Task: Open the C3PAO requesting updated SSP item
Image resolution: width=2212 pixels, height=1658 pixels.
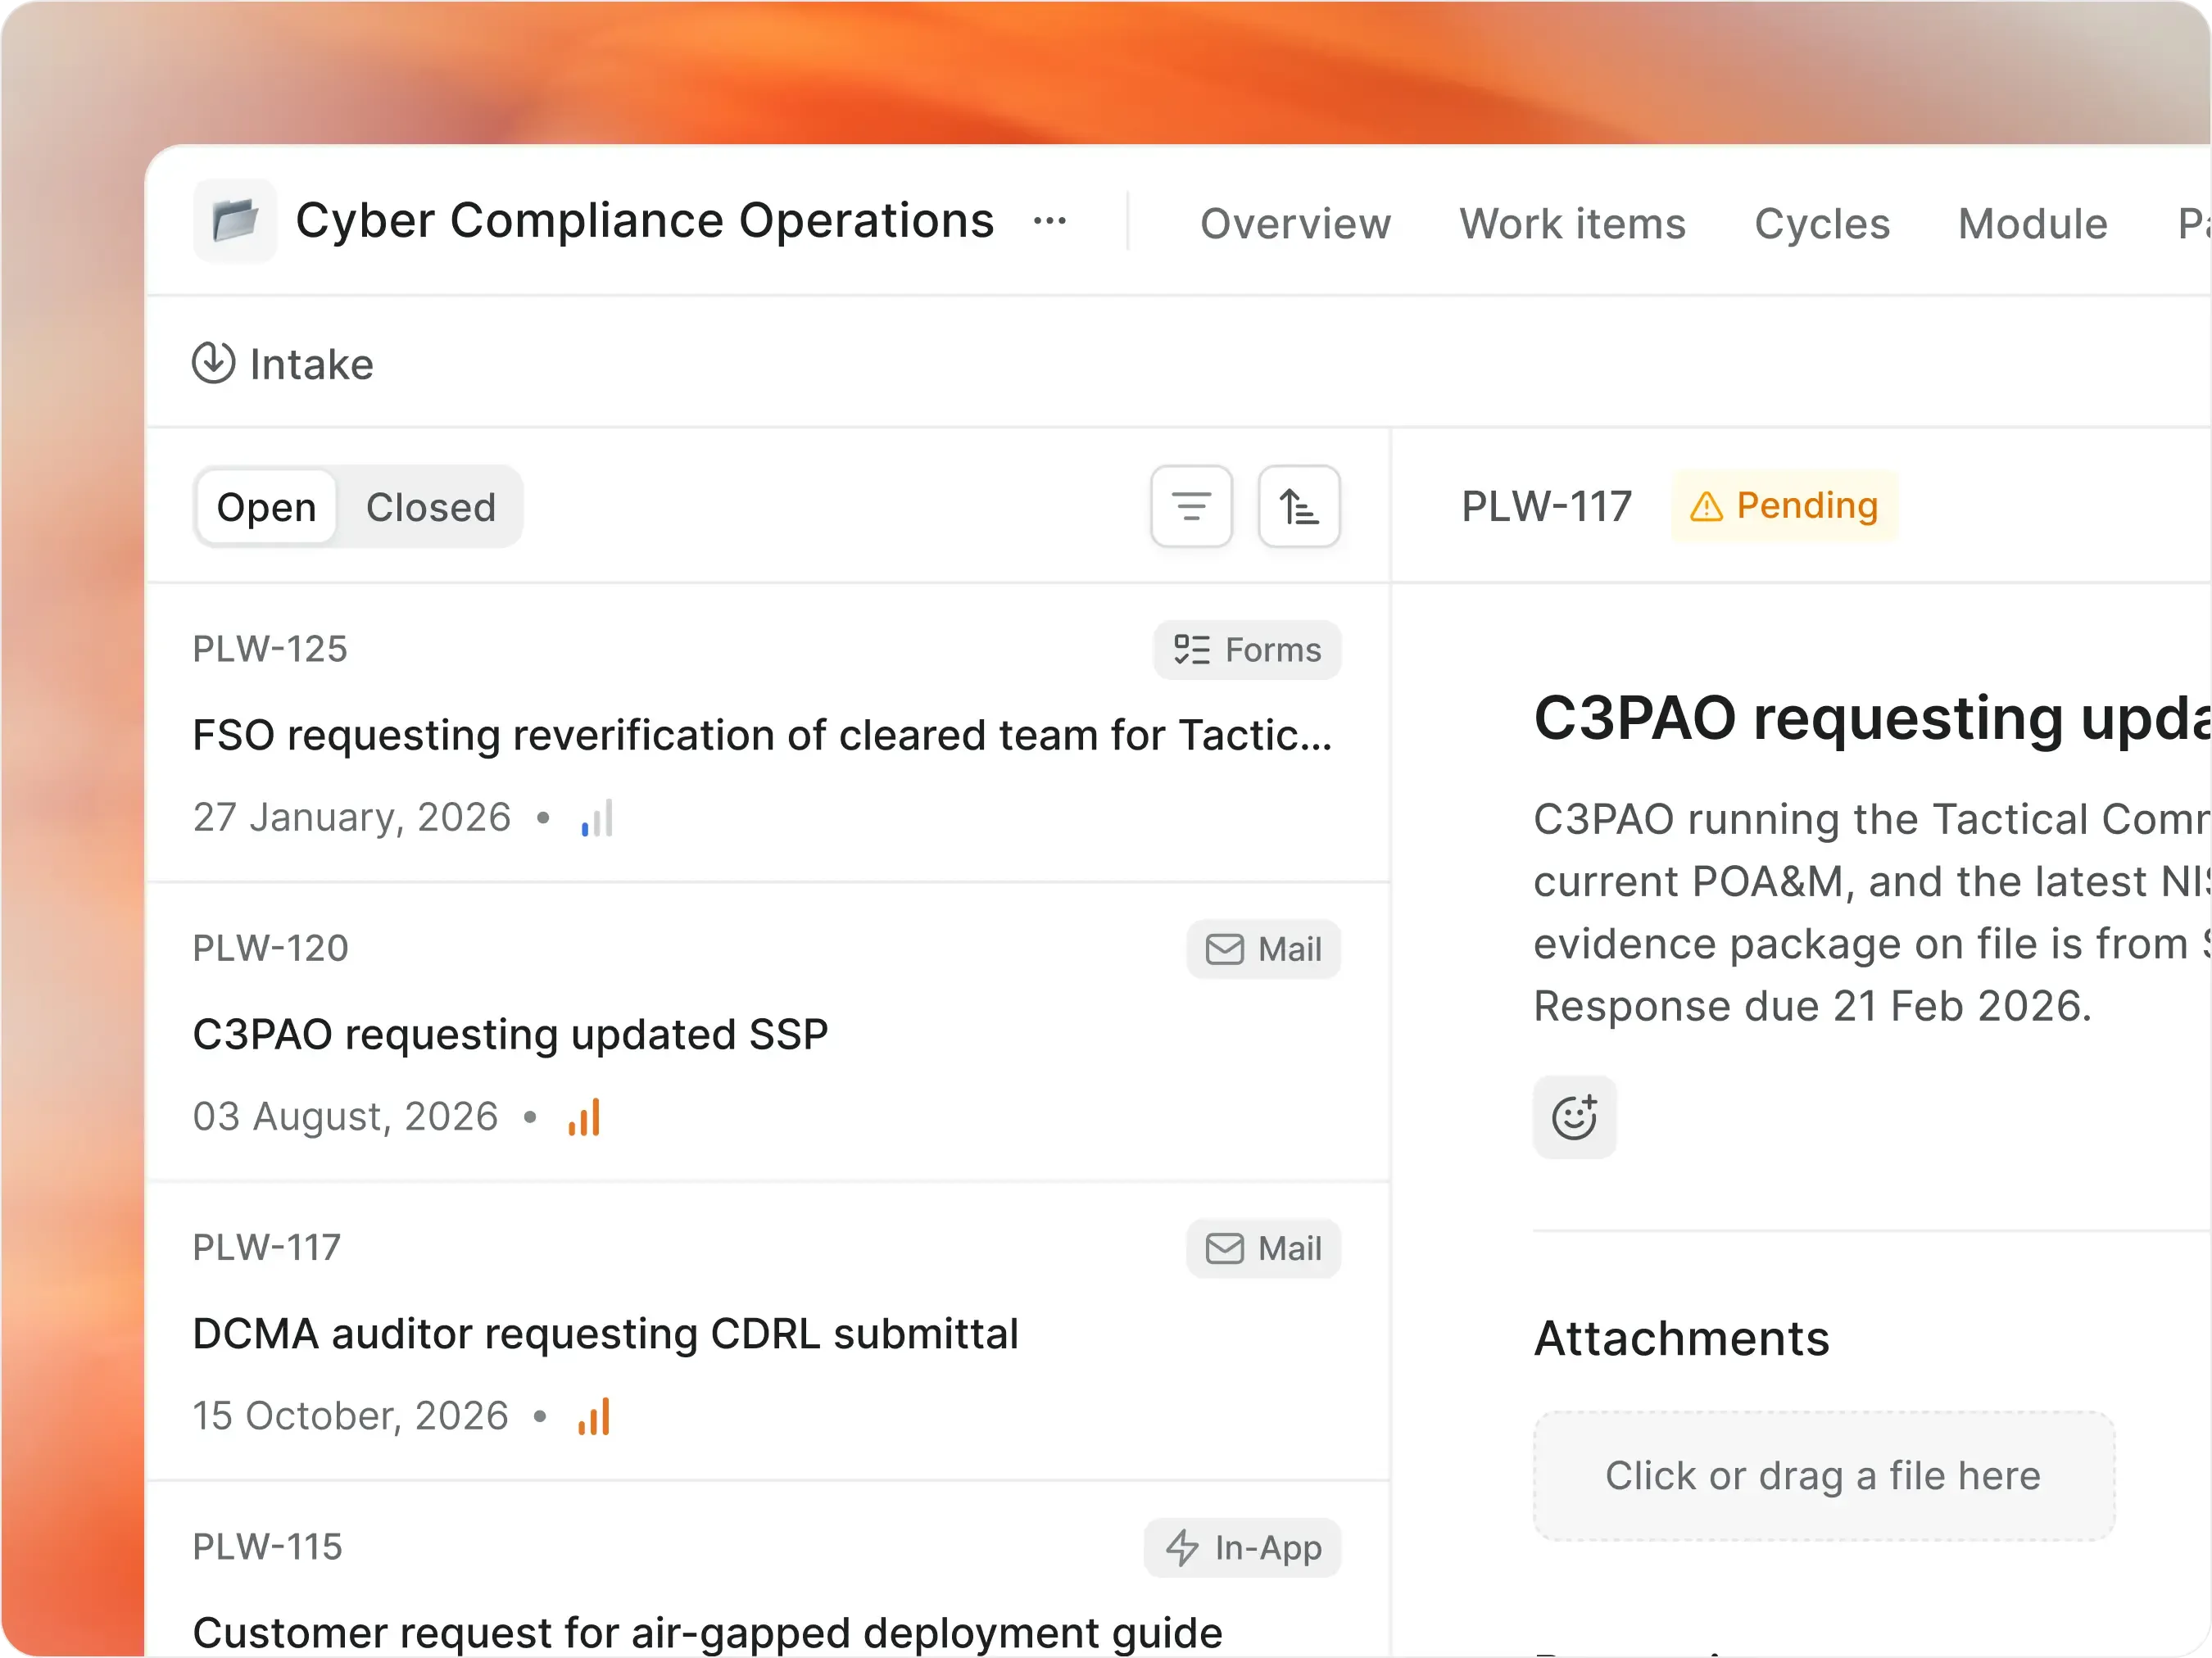Action: pyautogui.click(x=768, y=1032)
